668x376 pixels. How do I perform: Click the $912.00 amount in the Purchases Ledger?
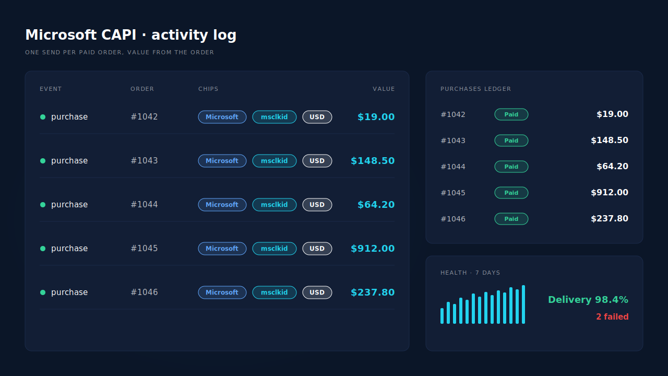click(x=610, y=193)
